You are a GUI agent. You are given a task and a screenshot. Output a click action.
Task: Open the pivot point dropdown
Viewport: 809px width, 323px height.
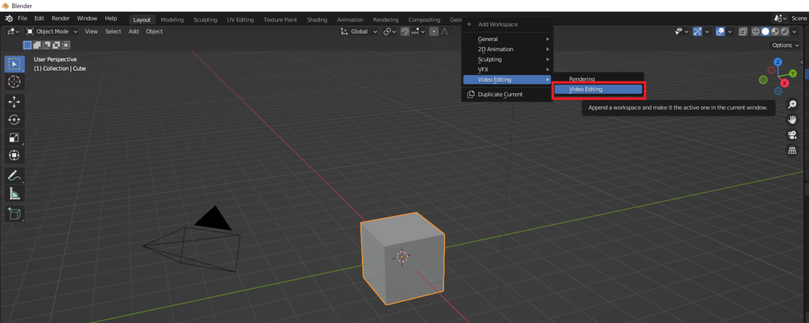tap(389, 31)
